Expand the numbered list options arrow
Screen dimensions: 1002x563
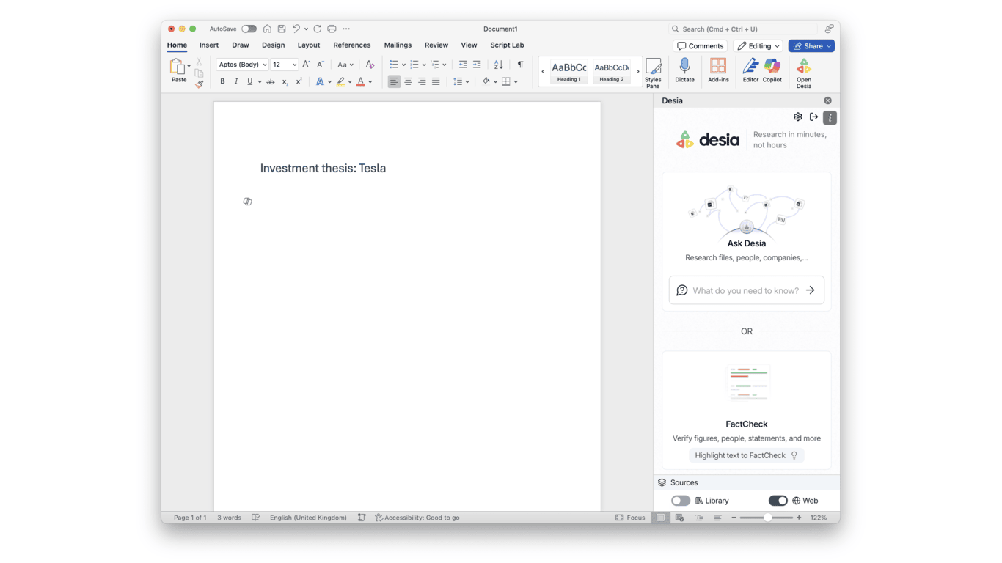[424, 65]
